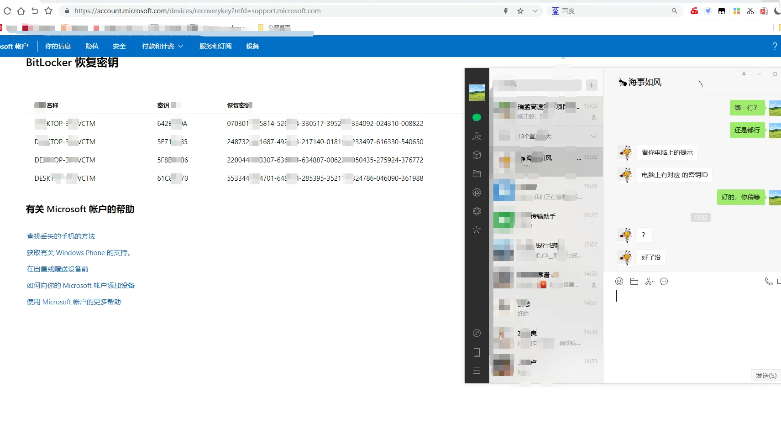Select recovery key starting with 070301

tap(325, 124)
